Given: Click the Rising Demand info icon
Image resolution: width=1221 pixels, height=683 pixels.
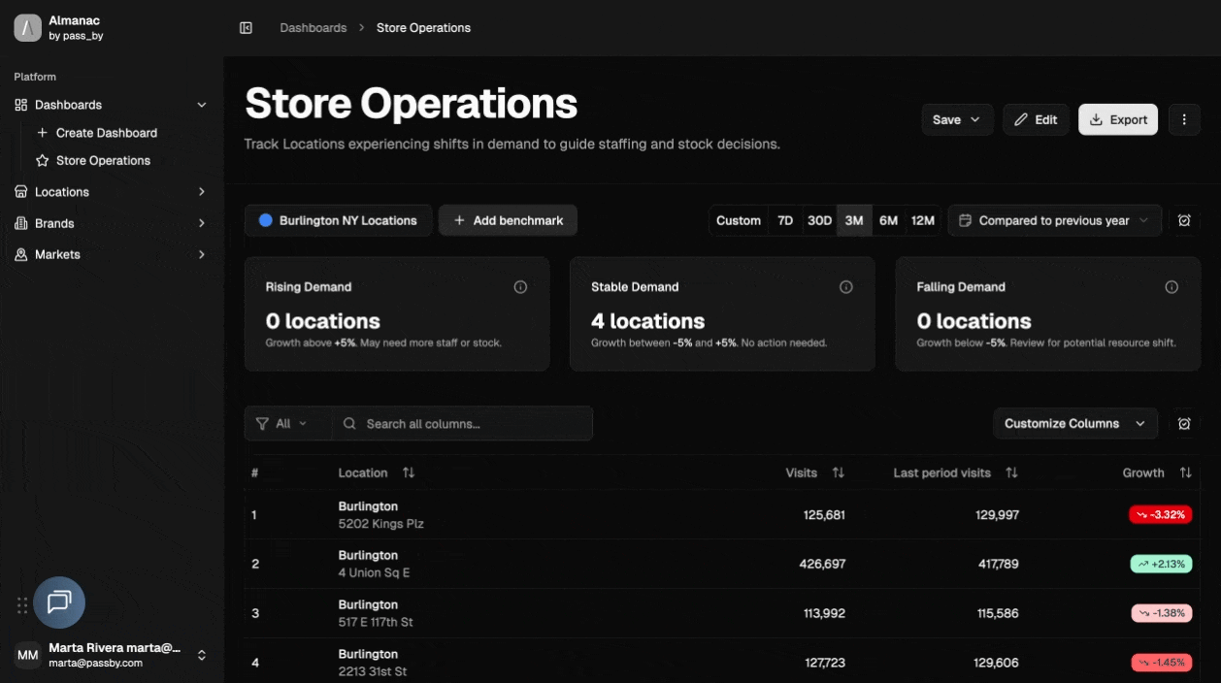Looking at the screenshot, I should tap(520, 286).
